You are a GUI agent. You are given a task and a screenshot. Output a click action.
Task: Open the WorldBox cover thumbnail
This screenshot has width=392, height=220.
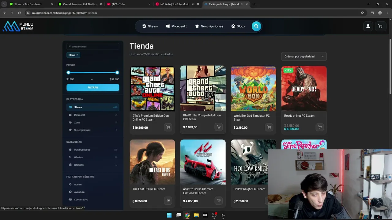[x=253, y=89]
